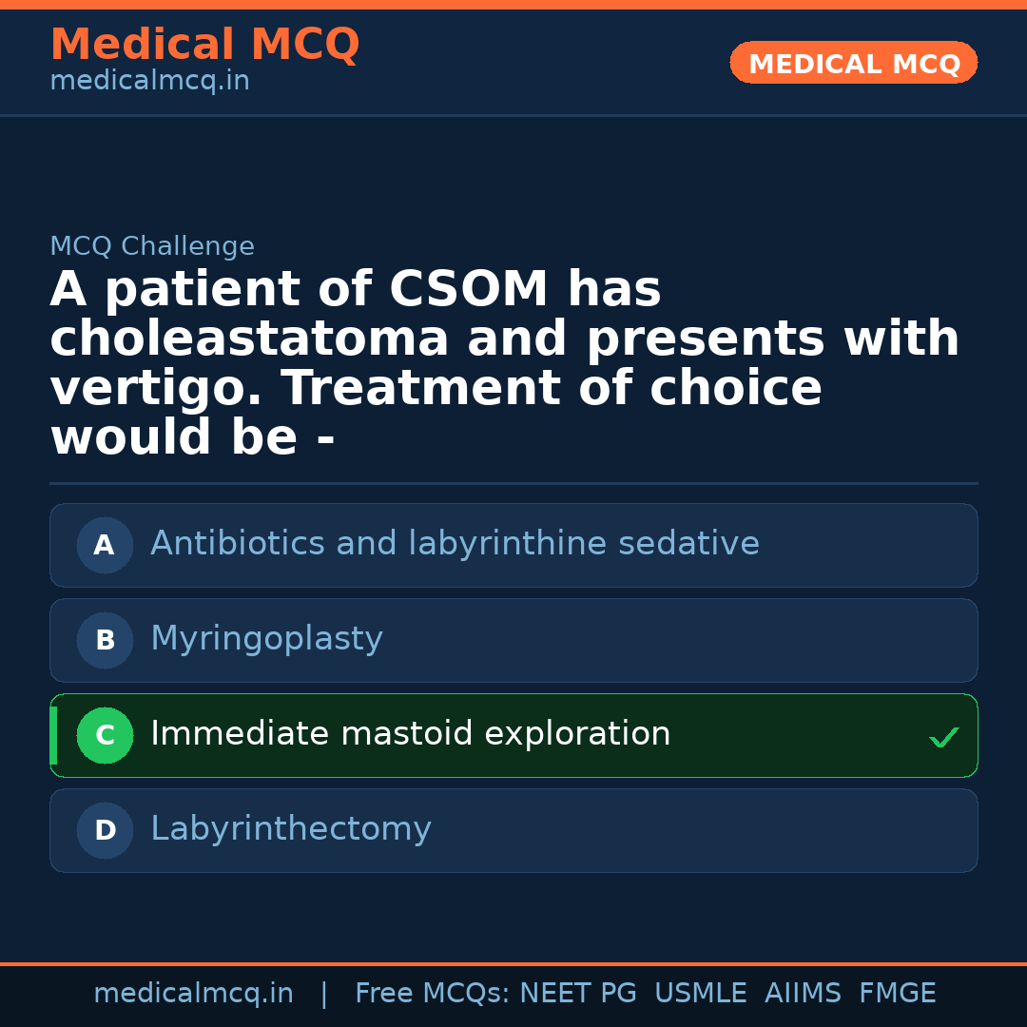Click the CSOM cholesteatoma question text

(x=504, y=363)
